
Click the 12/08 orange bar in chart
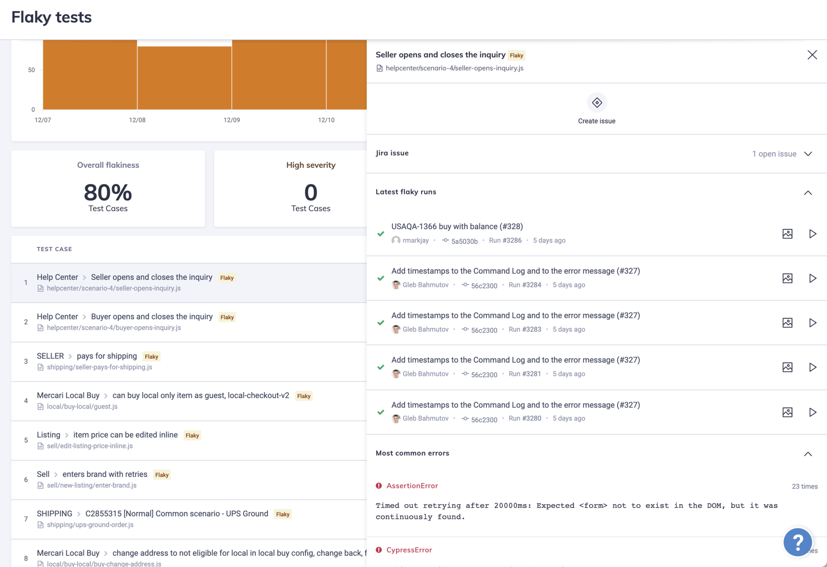[184, 78]
